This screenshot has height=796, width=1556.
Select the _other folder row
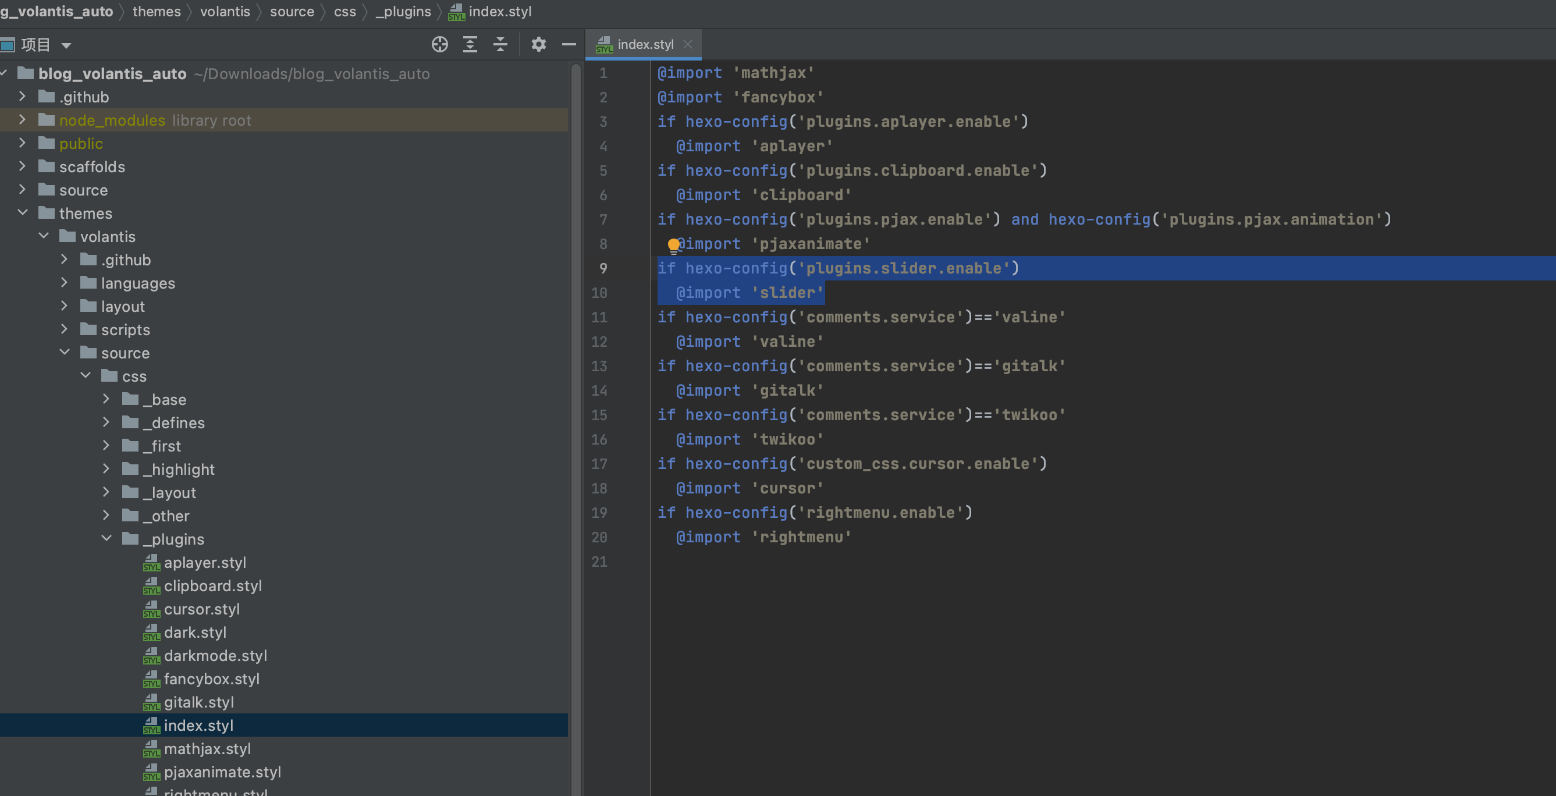click(284, 516)
